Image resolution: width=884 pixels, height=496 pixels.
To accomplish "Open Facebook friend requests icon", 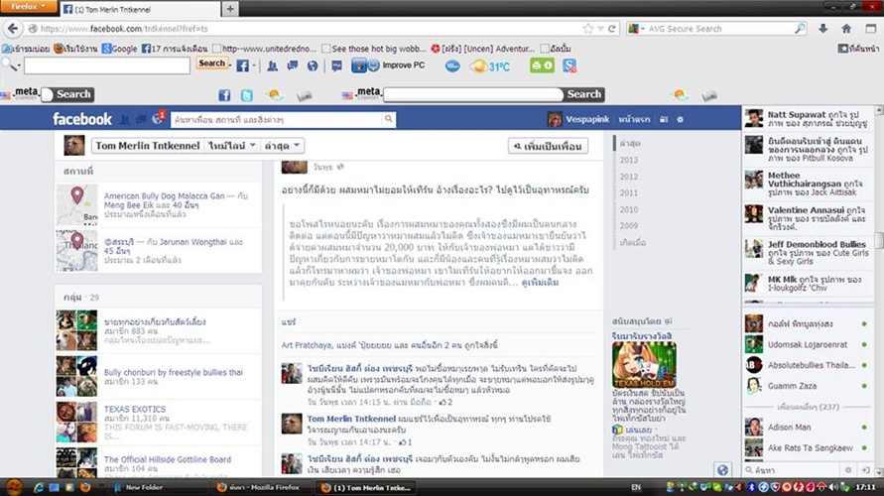I will point(125,119).
